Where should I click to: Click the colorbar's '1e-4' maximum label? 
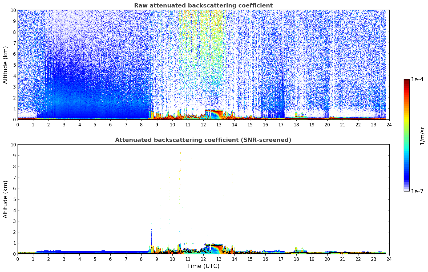click(417, 79)
